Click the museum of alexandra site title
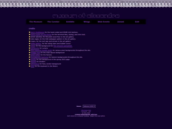This screenshot has width=172, height=129. click(86, 16)
